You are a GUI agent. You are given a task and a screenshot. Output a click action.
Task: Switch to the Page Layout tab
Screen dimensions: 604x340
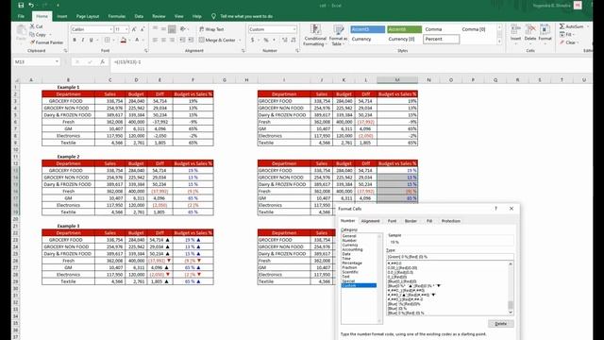pos(88,16)
